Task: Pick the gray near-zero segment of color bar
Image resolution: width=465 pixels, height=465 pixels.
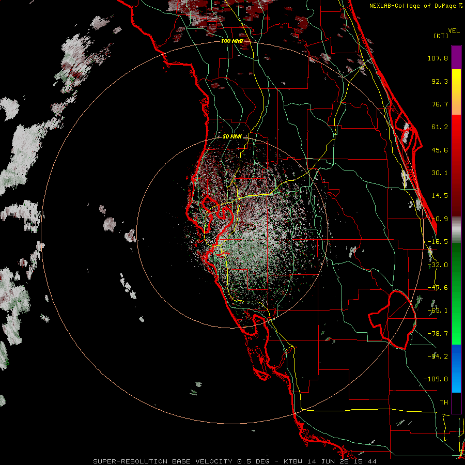Action: pyautogui.click(x=456, y=229)
